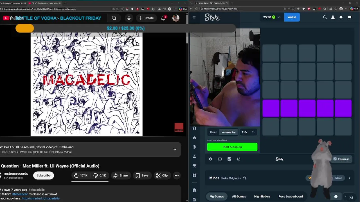
Task: Go back in Stake browser window
Action: click(191, 9)
